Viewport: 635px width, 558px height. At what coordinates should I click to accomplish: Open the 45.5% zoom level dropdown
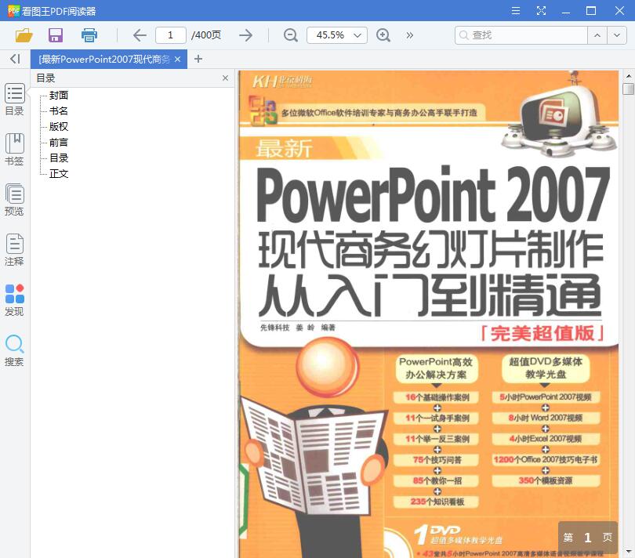coord(337,35)
